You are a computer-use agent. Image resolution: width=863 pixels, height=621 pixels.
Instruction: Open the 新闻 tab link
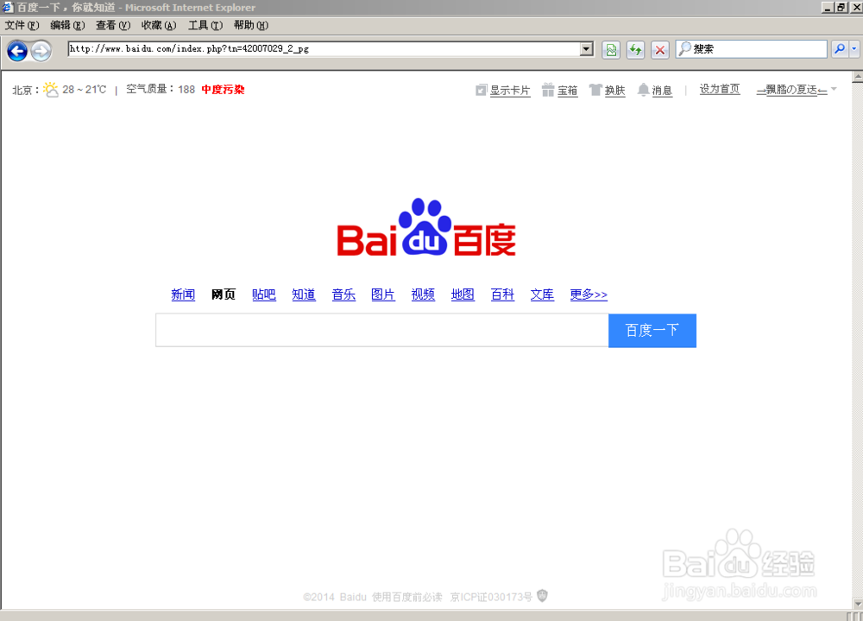183,295
